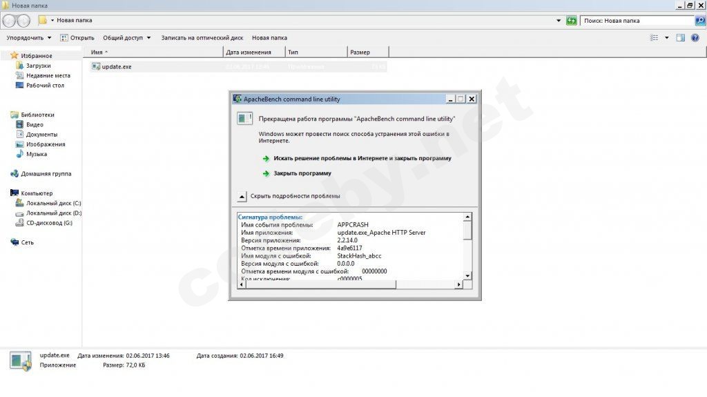This screenshot has width=707, height=397.
Task: Click the details scroll up arrow
Action: (x=467, y=217)
